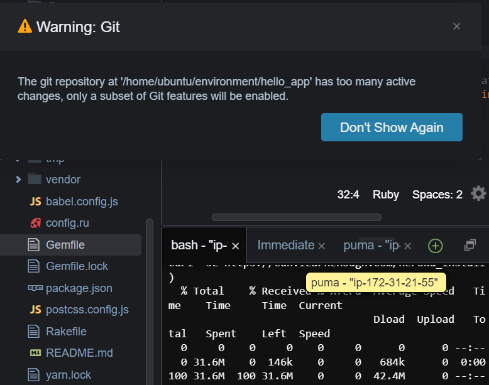
Task: Click the 32:4 cursor position indicator
Action: pos(348,195)
